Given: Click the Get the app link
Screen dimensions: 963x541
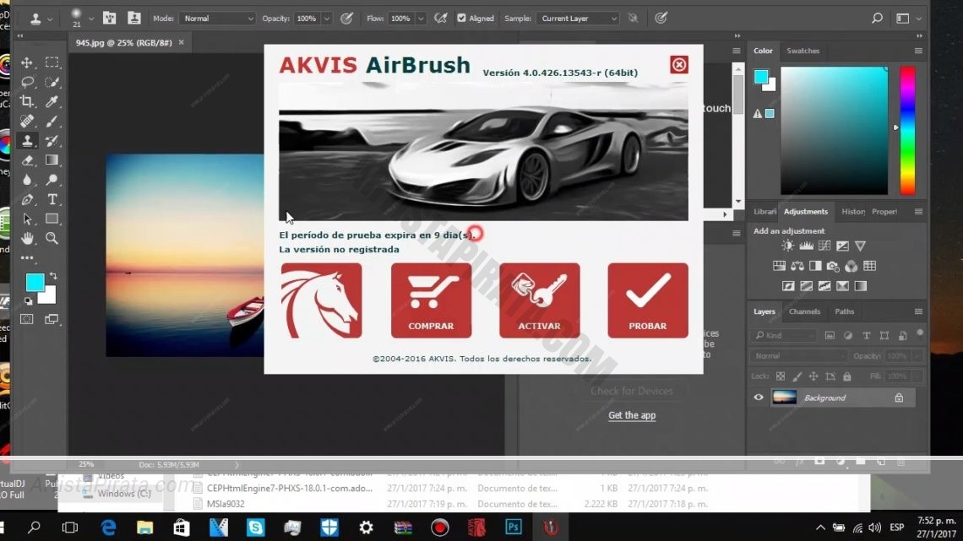Looking at the screenshot, I should click(632, 415).
